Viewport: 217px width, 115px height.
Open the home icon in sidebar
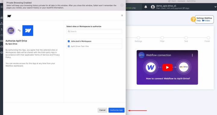click(2, 18)
